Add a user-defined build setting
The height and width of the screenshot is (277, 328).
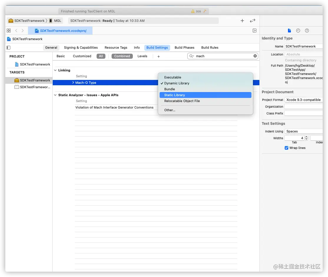(x=159, y=56)
